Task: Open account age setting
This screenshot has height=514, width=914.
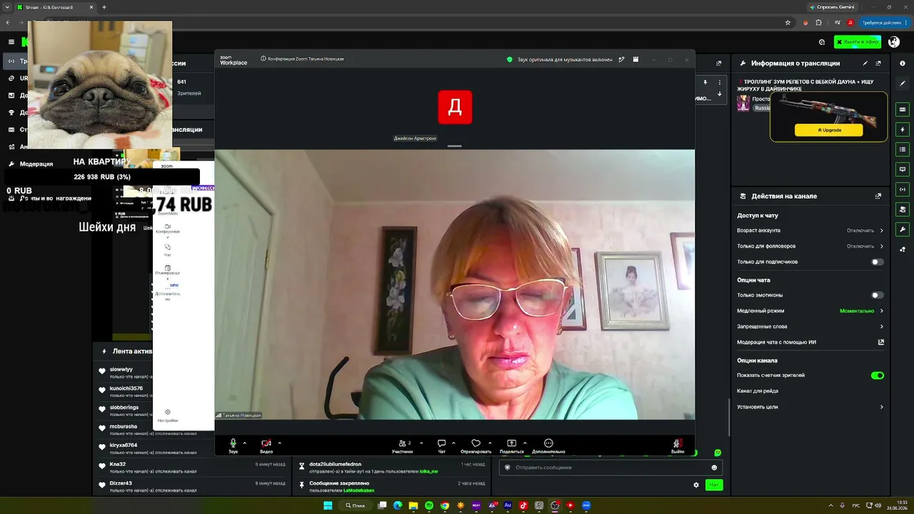Action: click(810, 231)
